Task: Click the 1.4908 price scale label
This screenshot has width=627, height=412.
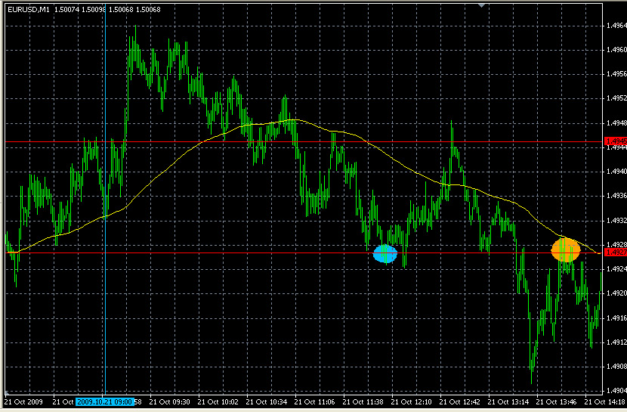Action: point(616,367)
